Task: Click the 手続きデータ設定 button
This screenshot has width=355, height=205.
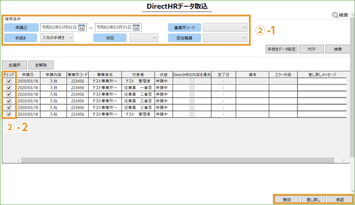Action: pyautogui.click(x=281, y=49)
